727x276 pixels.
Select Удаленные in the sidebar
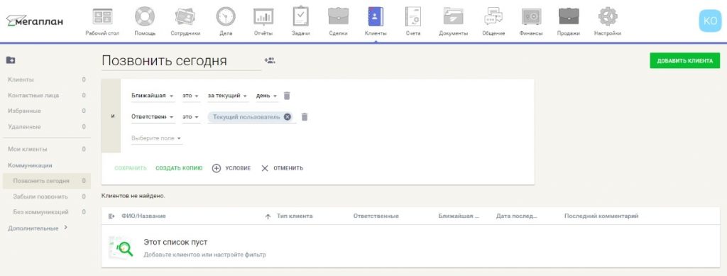pos(46,127)
